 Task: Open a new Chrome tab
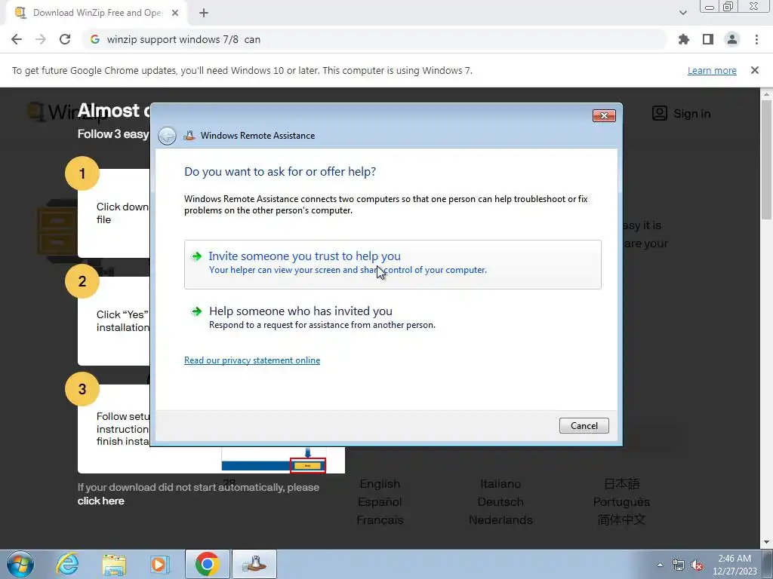click(204, 13)
